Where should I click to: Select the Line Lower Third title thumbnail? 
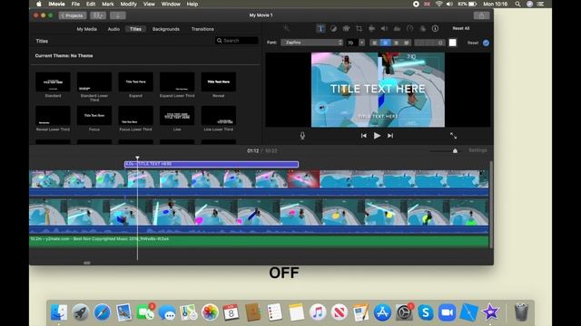point(219,116)
